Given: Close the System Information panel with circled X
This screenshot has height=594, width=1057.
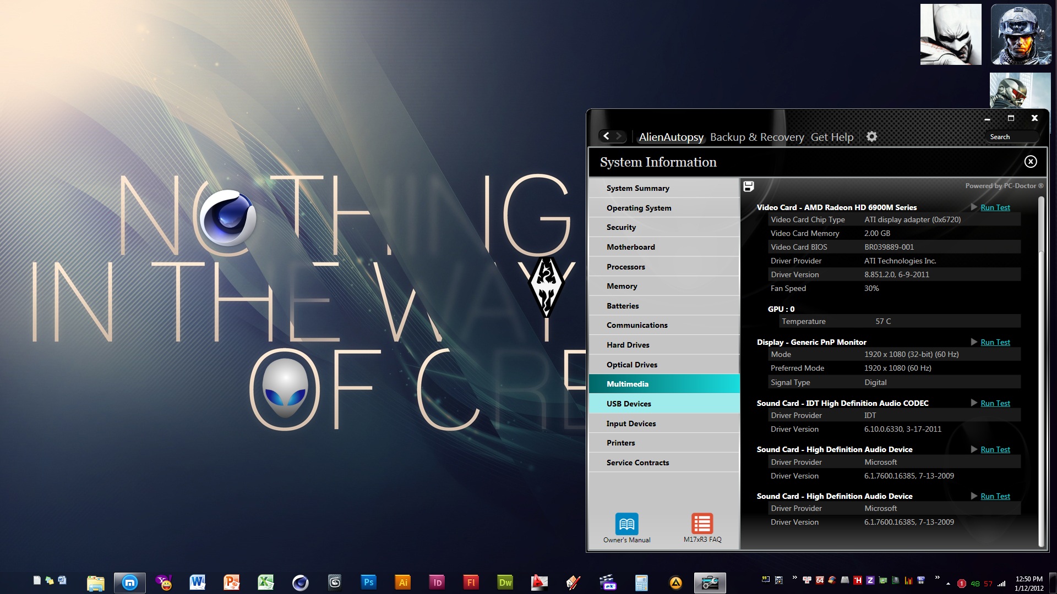Looking at the screenshot, I should [1031, 161].
